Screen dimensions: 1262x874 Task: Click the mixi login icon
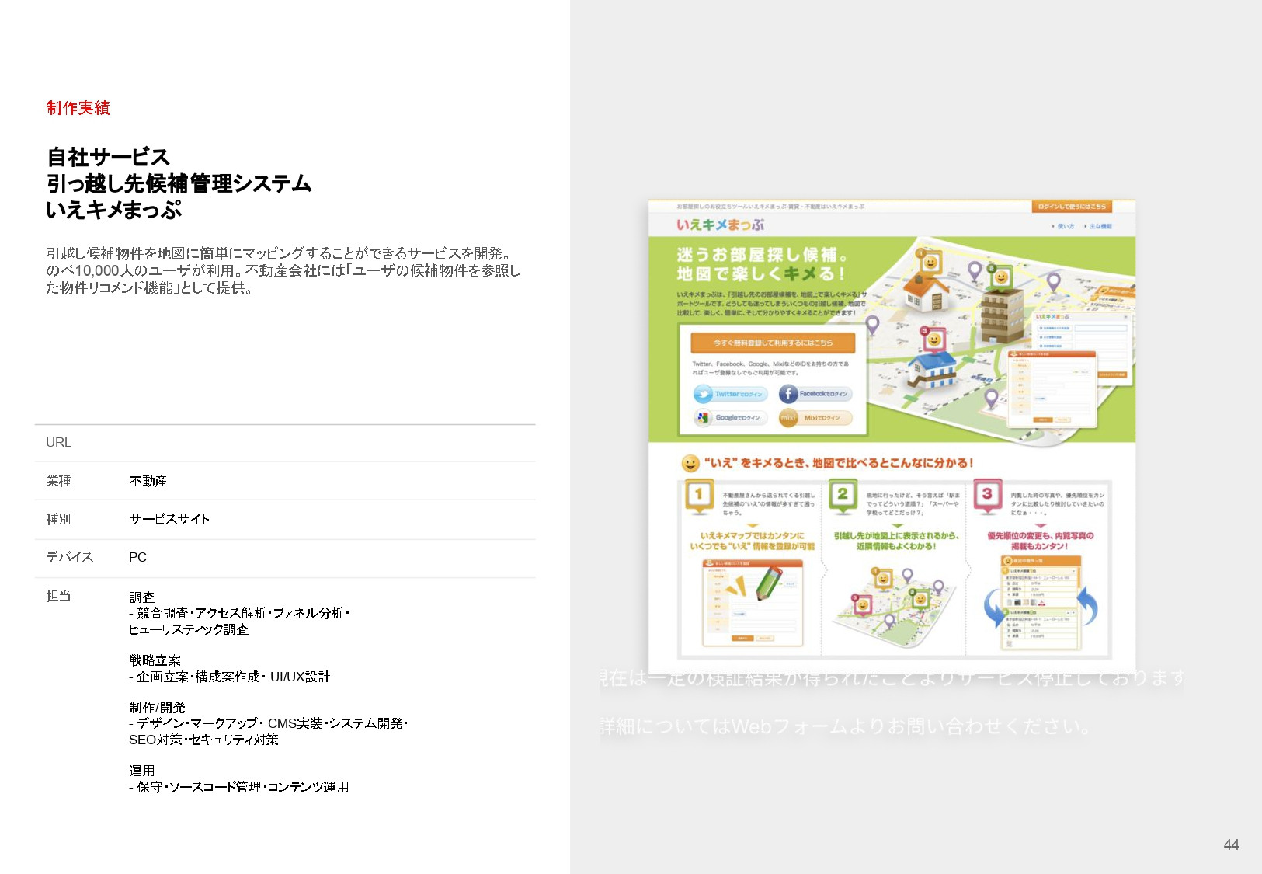(x=789, y=418)
